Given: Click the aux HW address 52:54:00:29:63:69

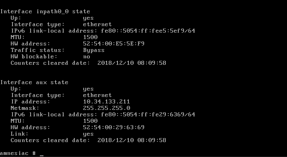Looking at the screenshot, I should click(x=114, y=127).
